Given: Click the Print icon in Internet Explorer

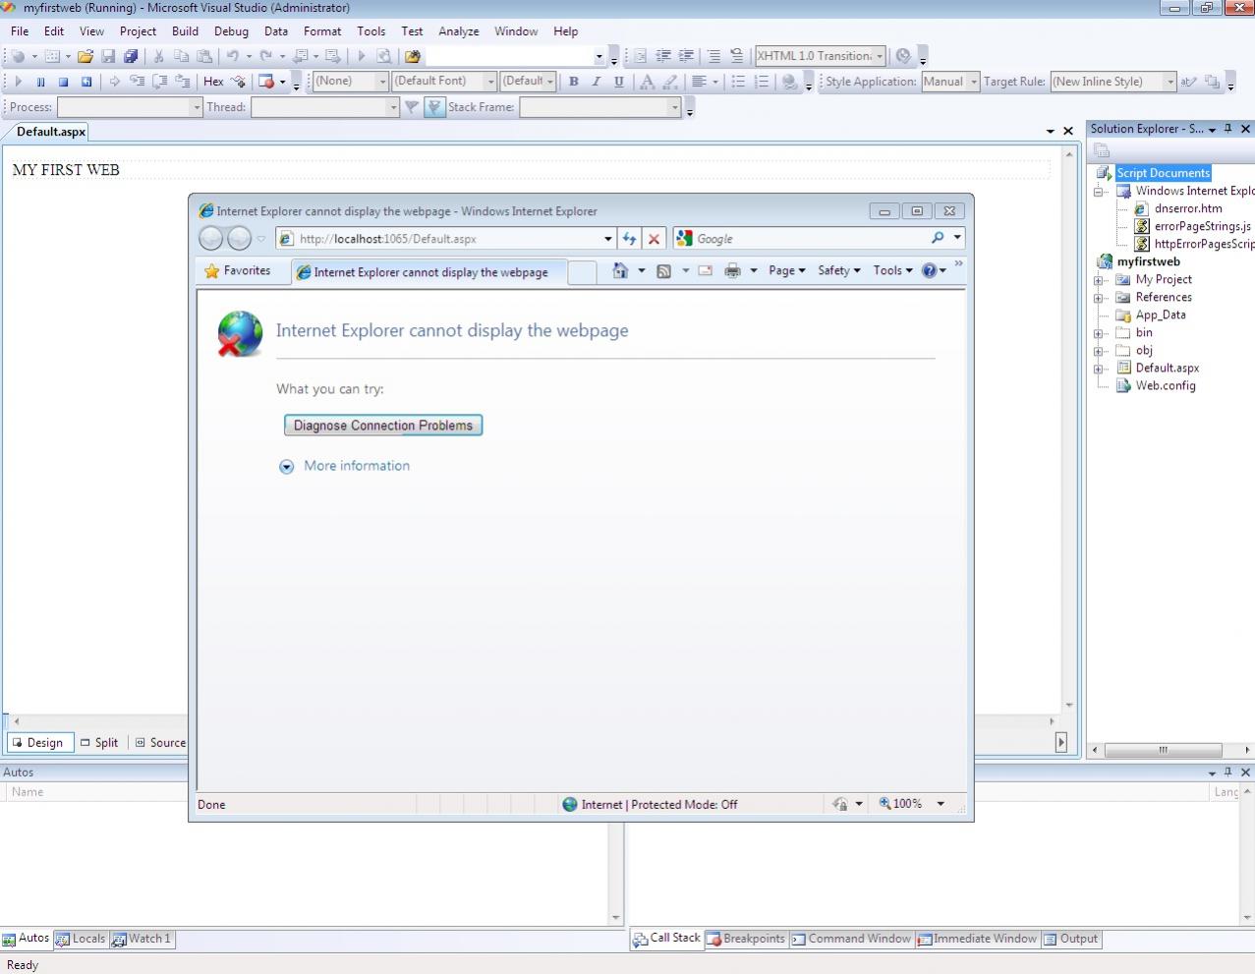Looking at the screenshot, I should click(x=732, y=271).
